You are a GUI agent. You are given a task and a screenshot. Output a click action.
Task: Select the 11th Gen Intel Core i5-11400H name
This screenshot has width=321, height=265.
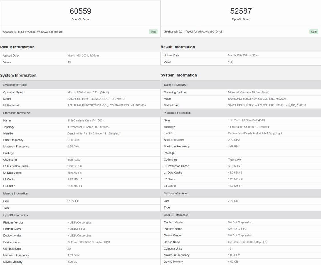click(x=246, y=120)
